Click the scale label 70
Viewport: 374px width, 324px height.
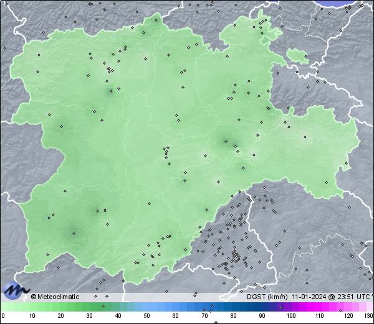pos(204,316)
